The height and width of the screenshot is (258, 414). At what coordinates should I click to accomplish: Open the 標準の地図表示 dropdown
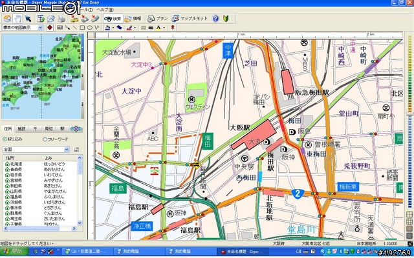tap(40, 27)
